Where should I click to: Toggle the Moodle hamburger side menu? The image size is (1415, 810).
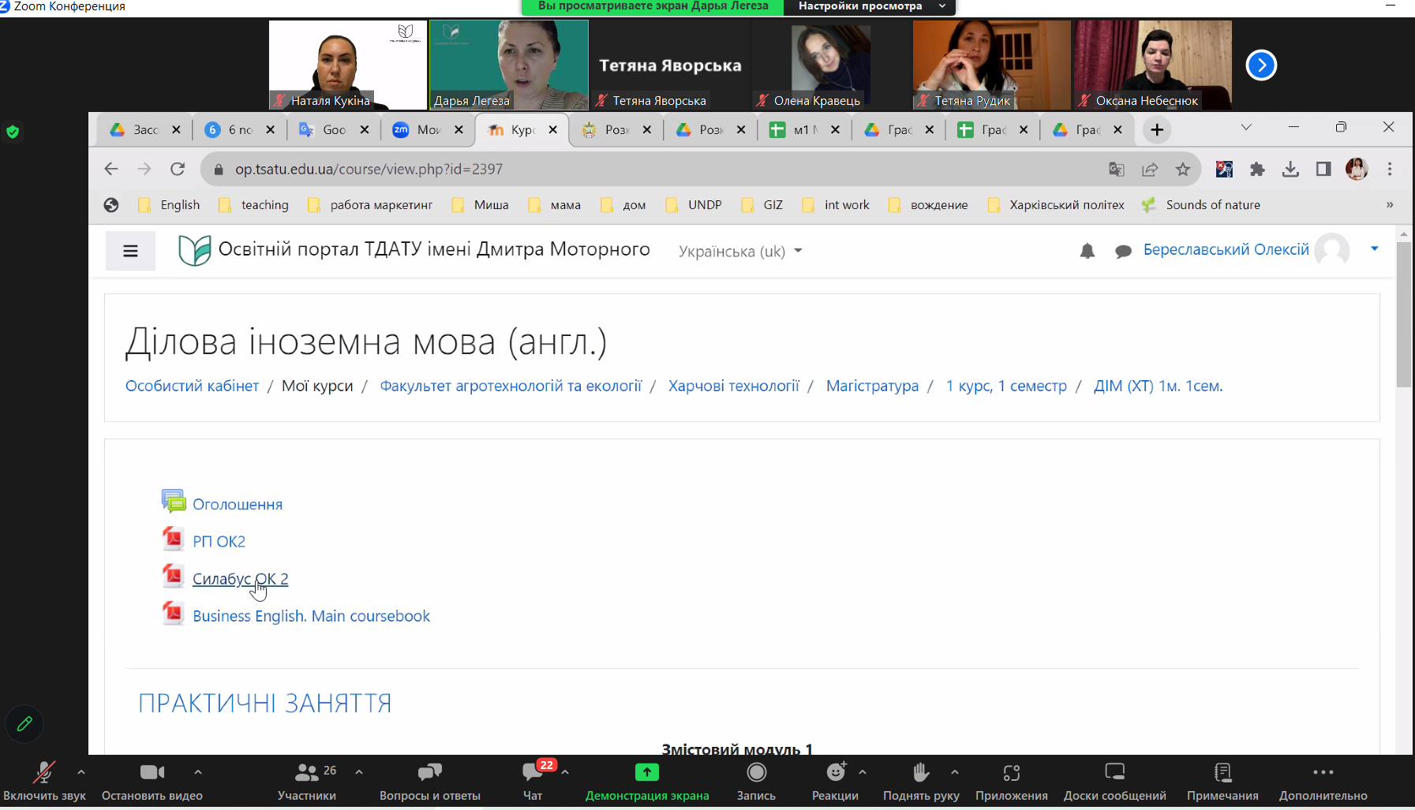[x=131, y=251]
